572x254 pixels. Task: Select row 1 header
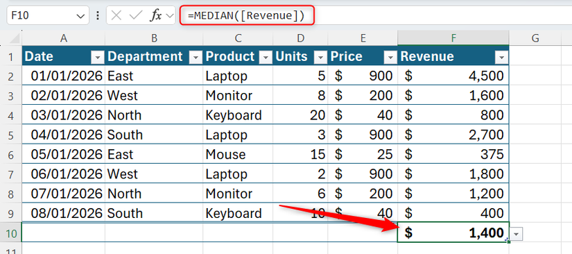pyautogui.click(x=10, y=57)
